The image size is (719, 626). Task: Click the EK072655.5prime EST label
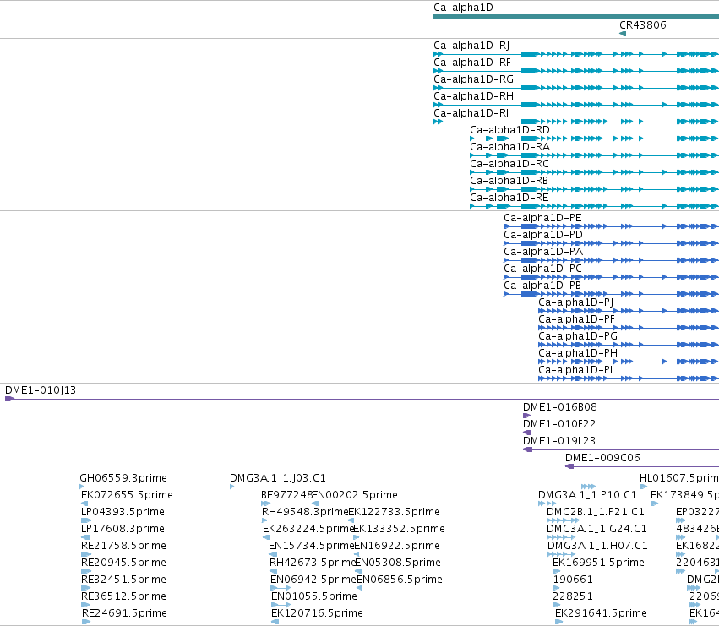coord(127,495)
